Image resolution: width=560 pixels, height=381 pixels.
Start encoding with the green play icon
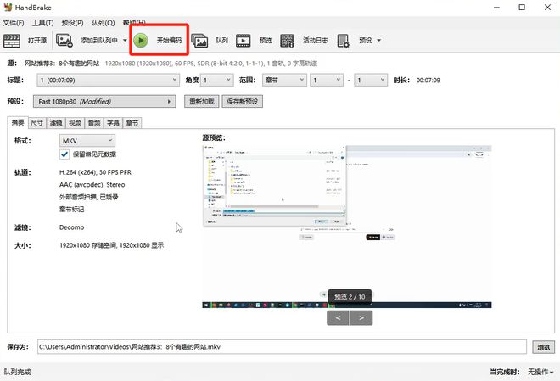click(141, 41)
